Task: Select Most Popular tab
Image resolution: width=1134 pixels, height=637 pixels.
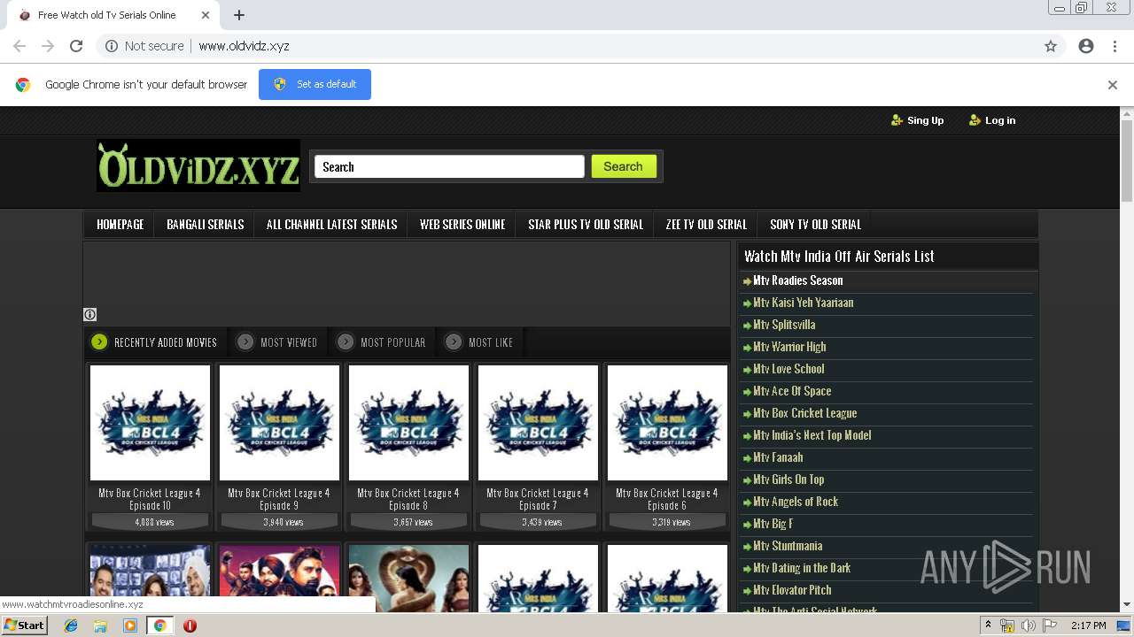Action: 381,342
